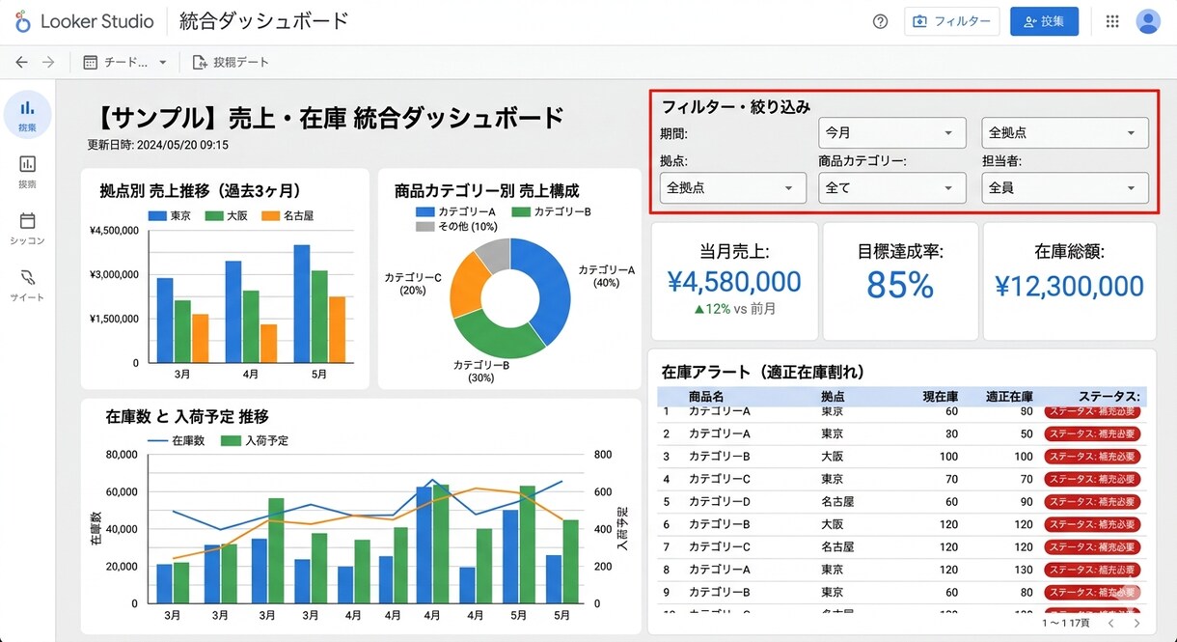Viewport: 1177px width, 642px height.
Task: Go back with the left arrow icon
Action: point(21,62)
